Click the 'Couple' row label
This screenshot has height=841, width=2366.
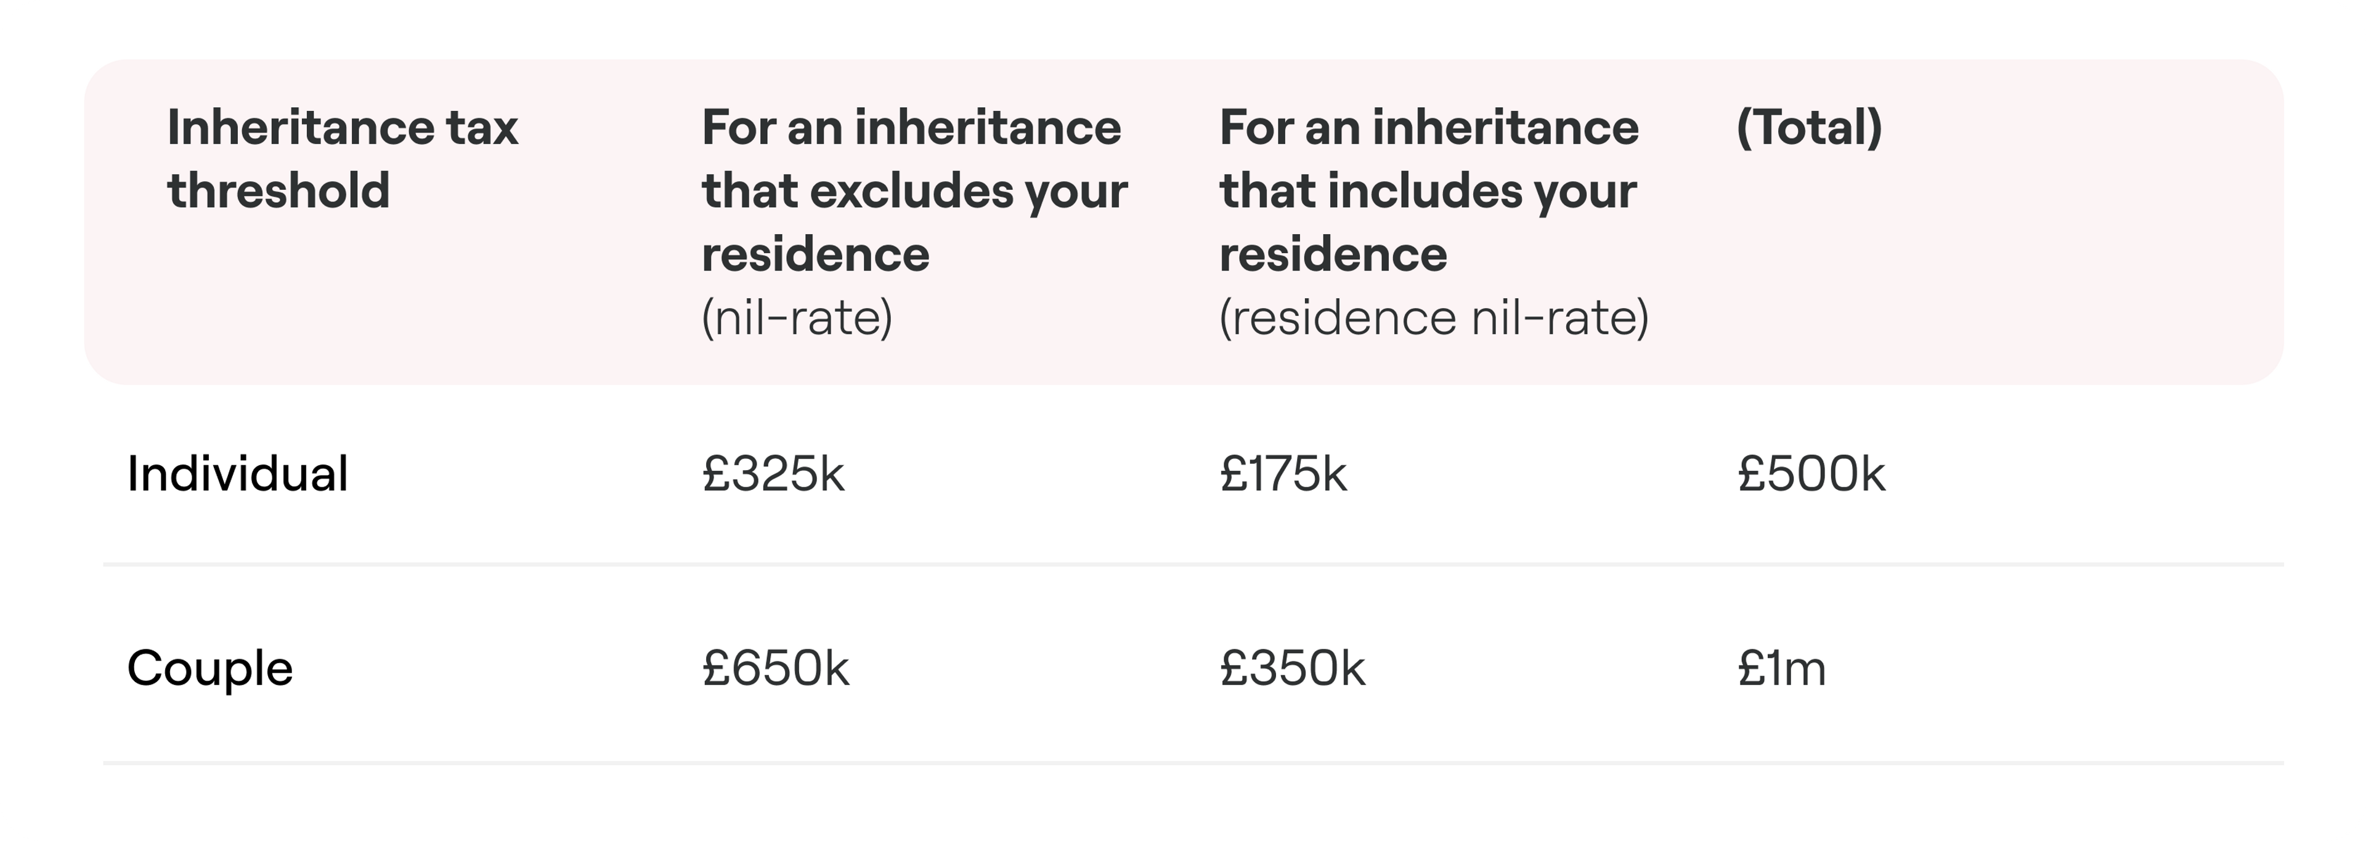209,668
